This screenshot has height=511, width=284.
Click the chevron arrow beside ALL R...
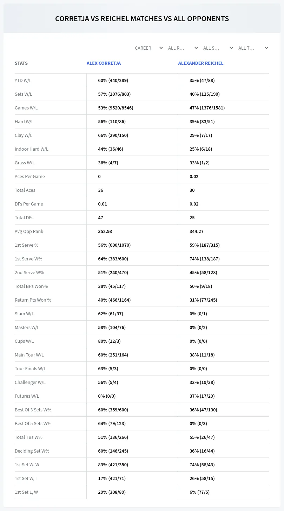point(196,48)
